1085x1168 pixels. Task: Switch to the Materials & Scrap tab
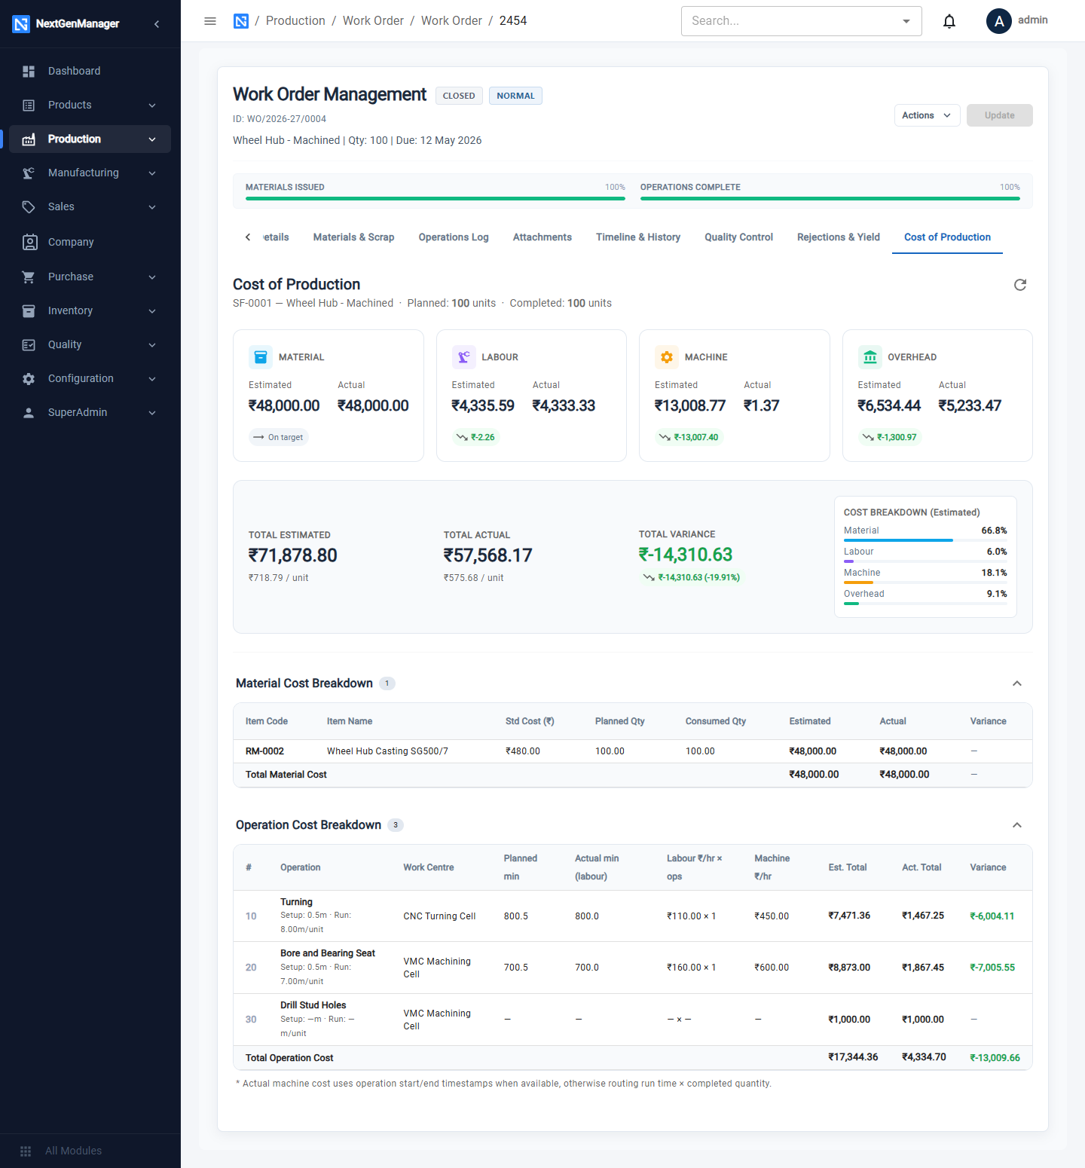[x=353, y=237]
